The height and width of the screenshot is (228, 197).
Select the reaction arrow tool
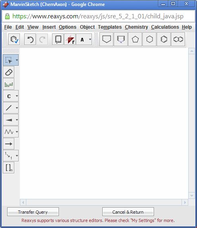[9, 144]
